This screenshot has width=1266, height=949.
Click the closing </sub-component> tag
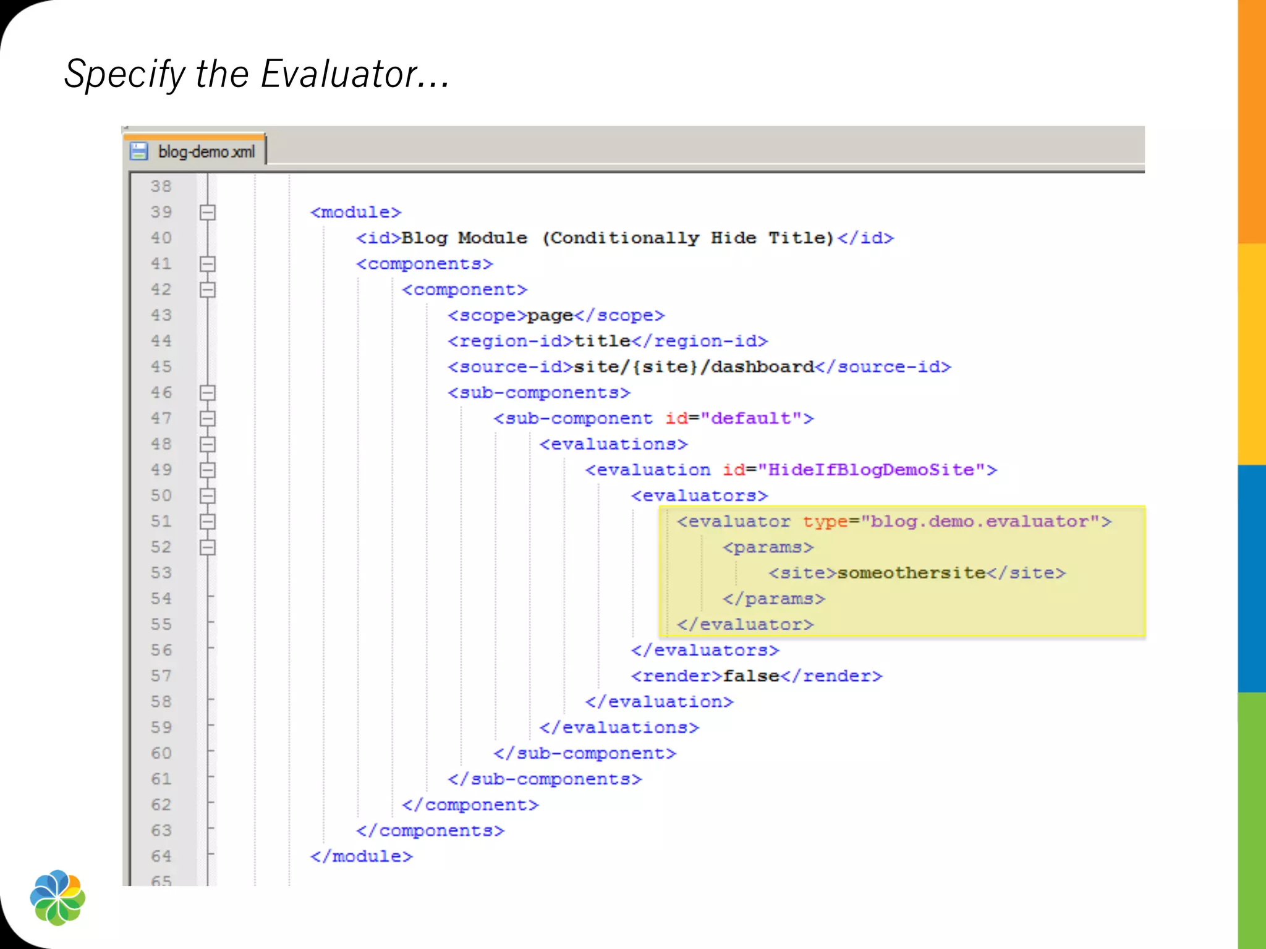point(585,754)
